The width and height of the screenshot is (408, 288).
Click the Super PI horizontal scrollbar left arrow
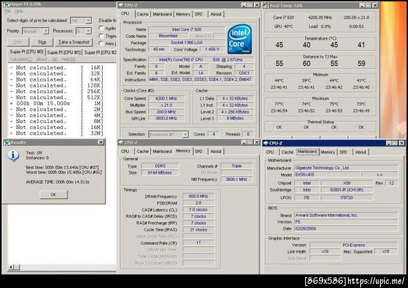tap(11, 267)
